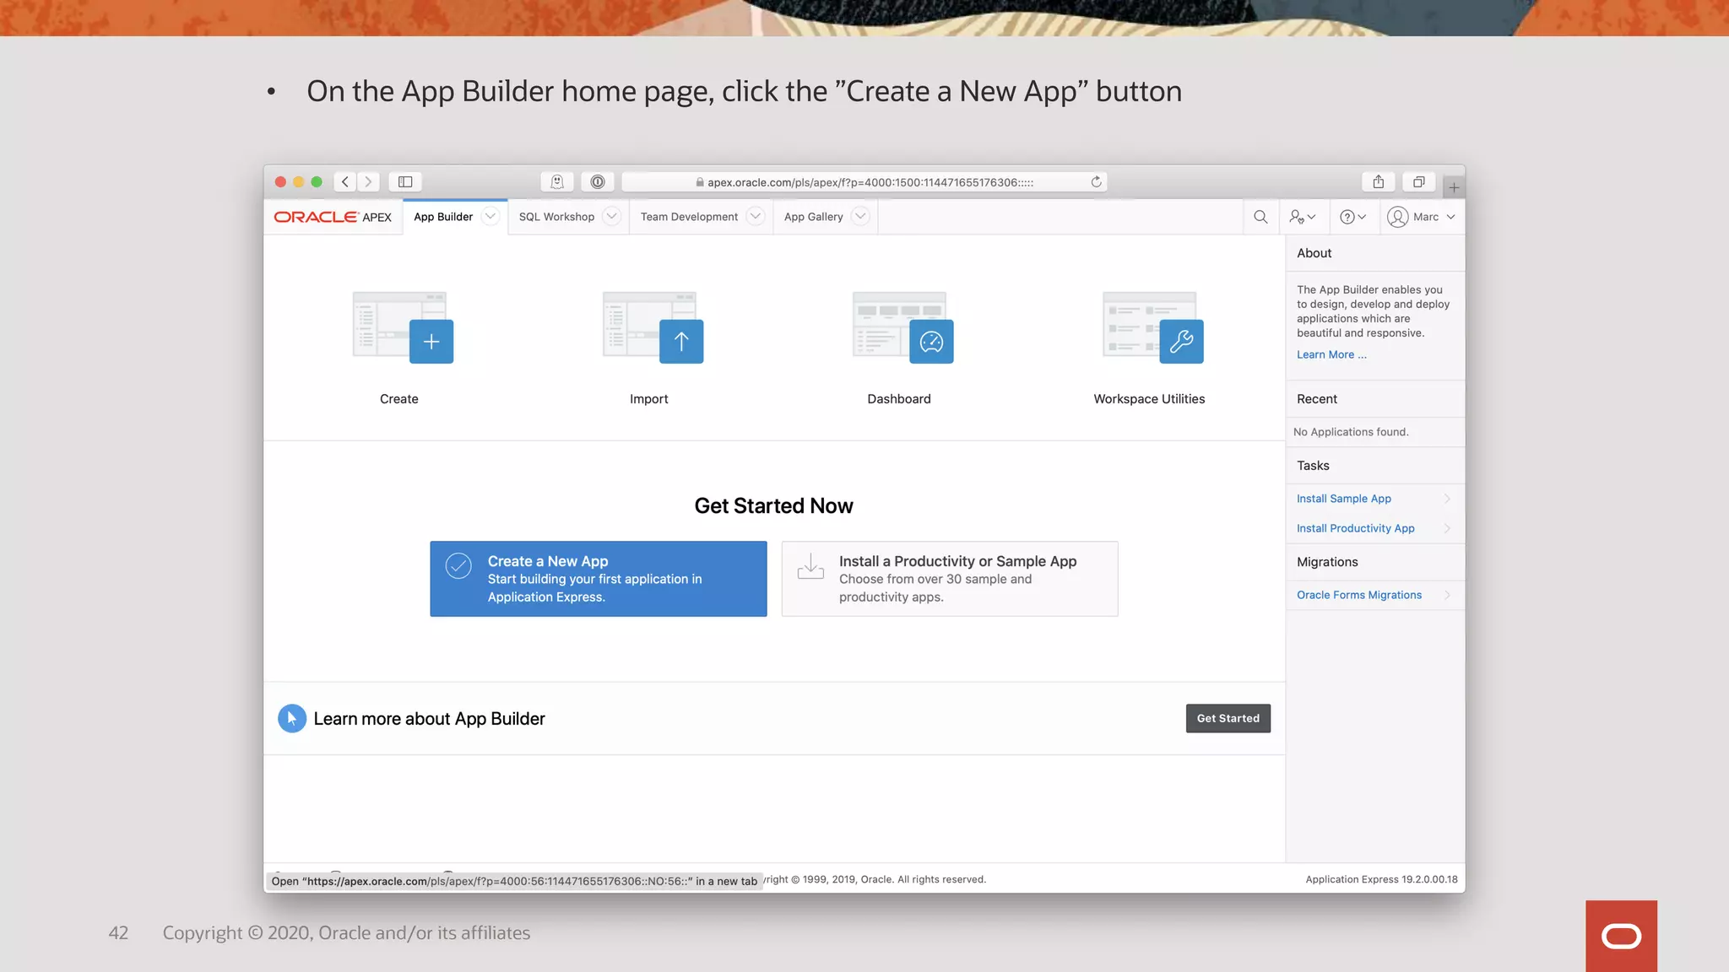Click the checkmark icon in Create a New App
Image resolution: width=1729 pixels, height=972 pixels.
point(458,565)
